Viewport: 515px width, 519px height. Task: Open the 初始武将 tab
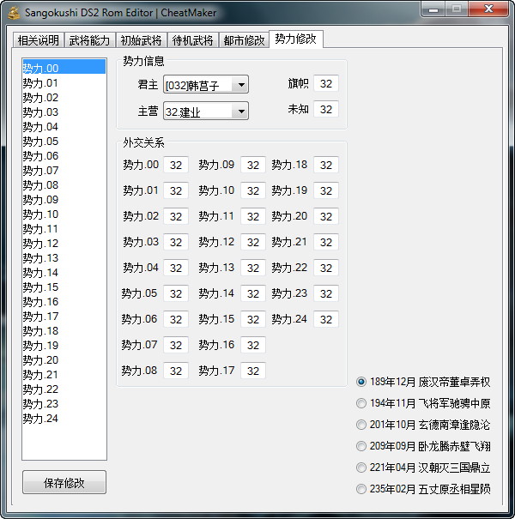[141, 40]
